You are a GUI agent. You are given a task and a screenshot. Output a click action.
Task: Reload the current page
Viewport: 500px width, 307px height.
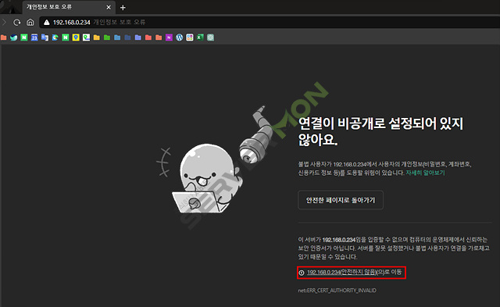[17, 23]
